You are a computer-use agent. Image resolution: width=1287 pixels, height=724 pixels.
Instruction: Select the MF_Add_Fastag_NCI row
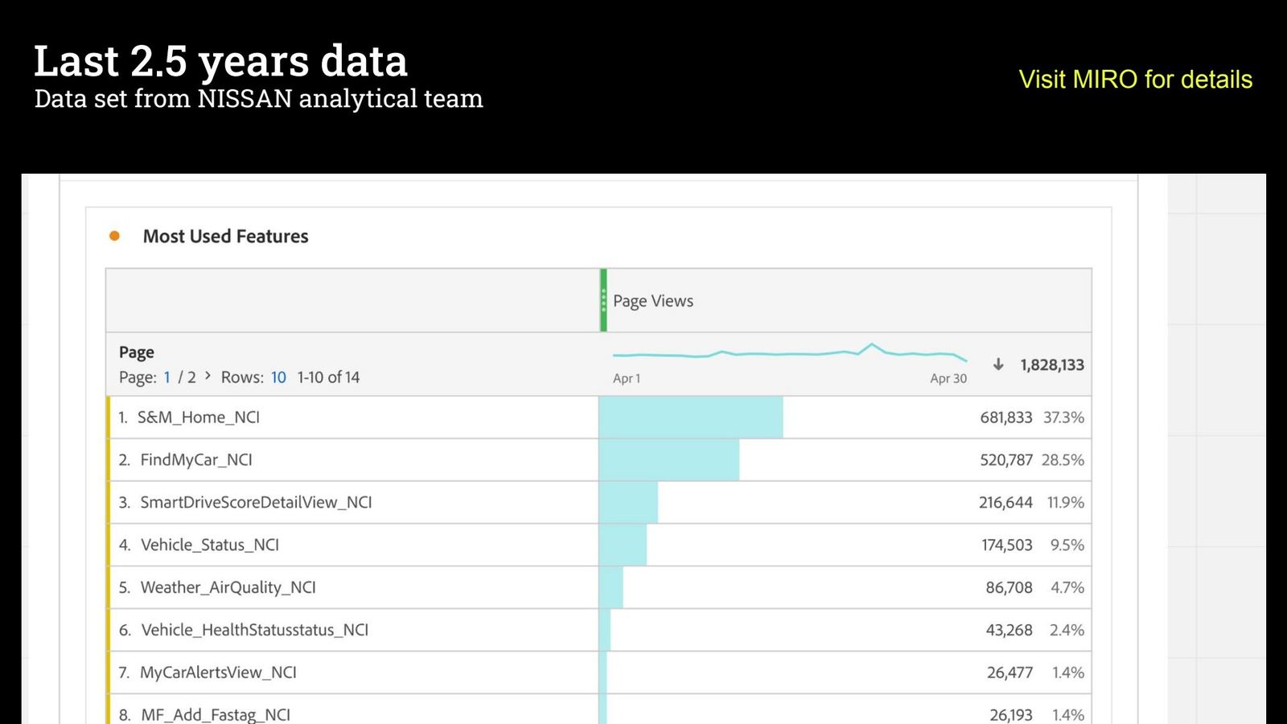coord(599,710)
